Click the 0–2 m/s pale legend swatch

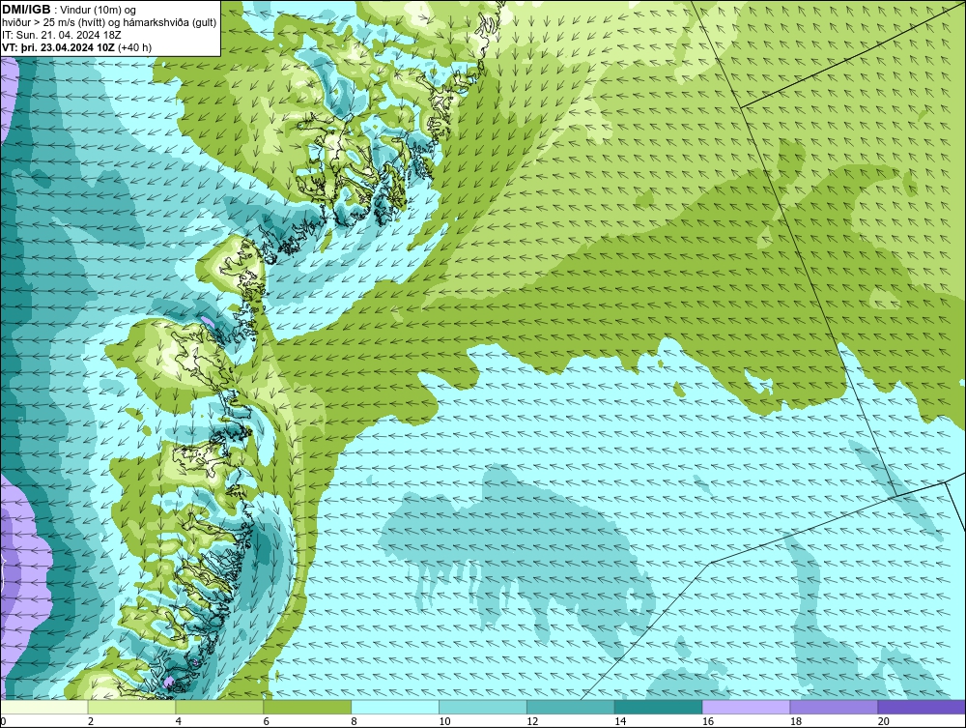click(x=44, y=707)
